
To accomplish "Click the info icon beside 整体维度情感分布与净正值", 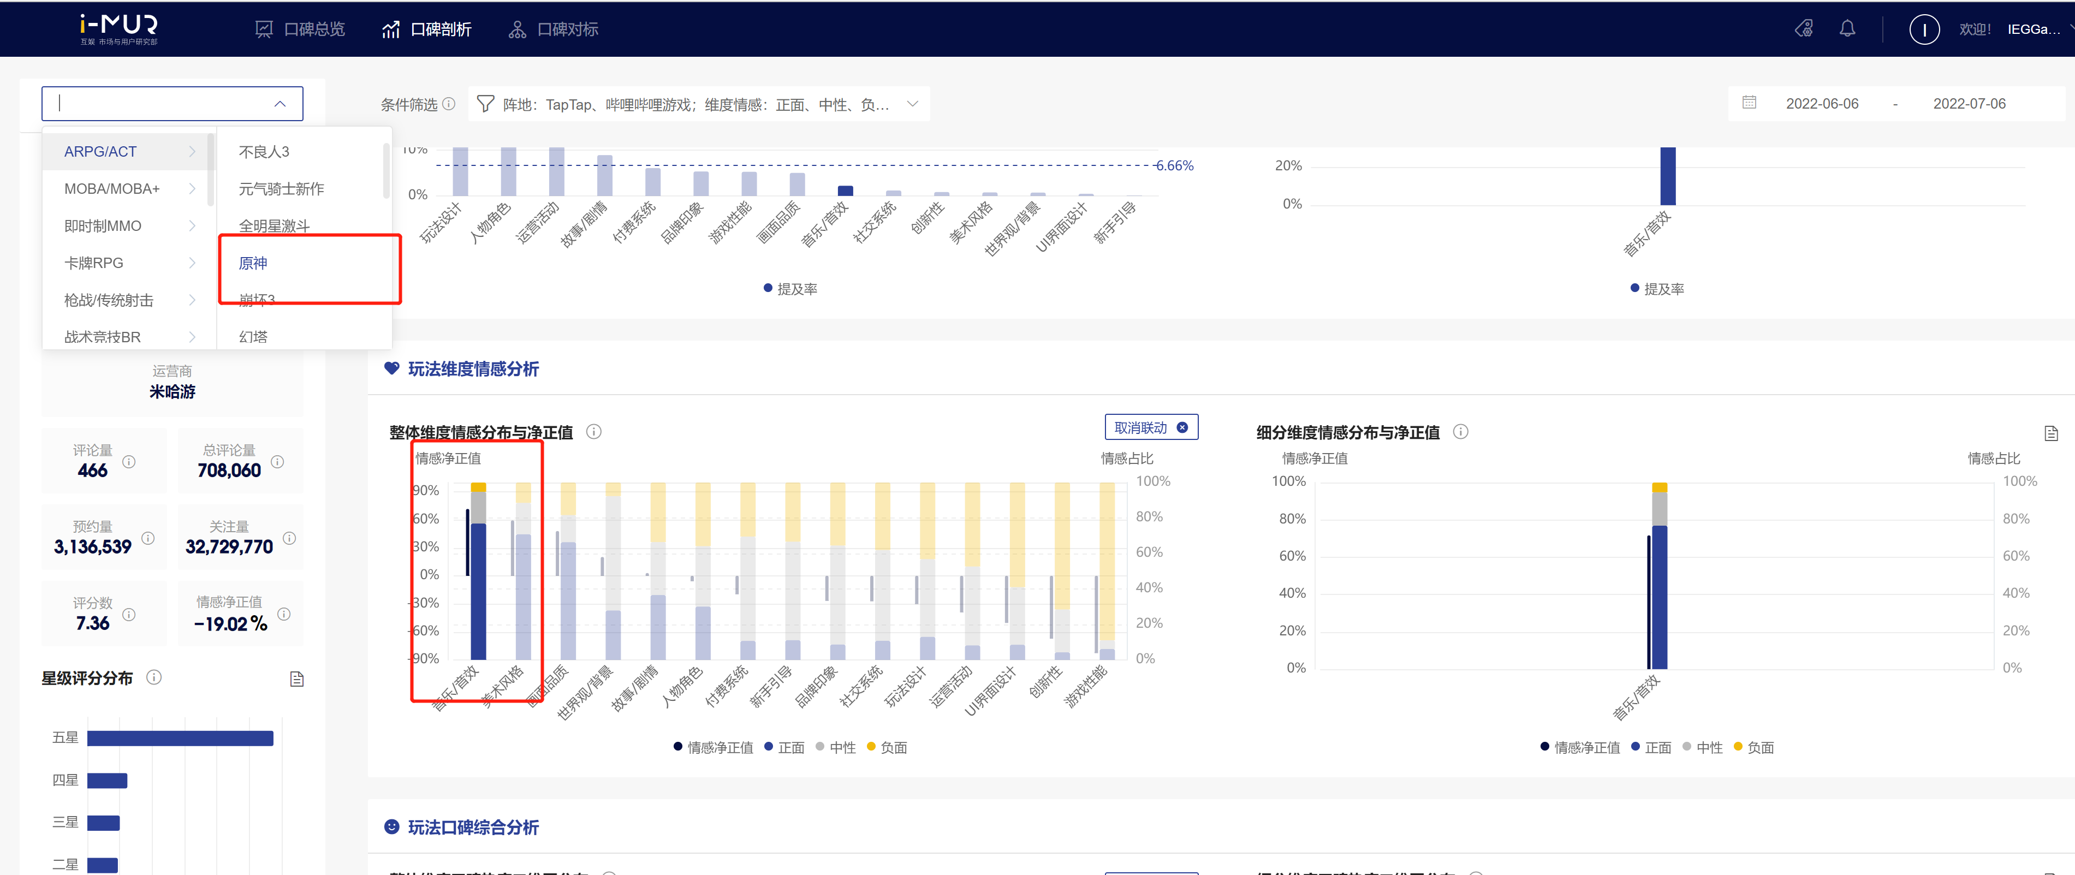I will (593, 432).
